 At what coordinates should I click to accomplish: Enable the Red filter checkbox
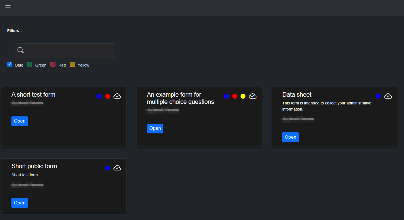point(53,64)
